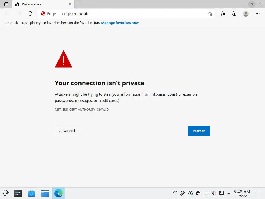Expand hidden system tray icons arrow
The width and height of the screenshot is (265, 199).
pos(229,193)
